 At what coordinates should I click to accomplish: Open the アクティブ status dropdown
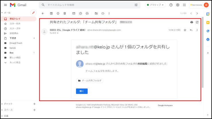click(155, 5)
